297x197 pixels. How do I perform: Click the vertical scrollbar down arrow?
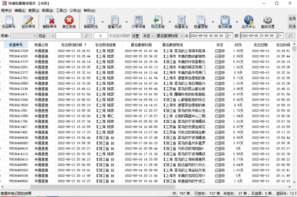[x=294, y=182]
